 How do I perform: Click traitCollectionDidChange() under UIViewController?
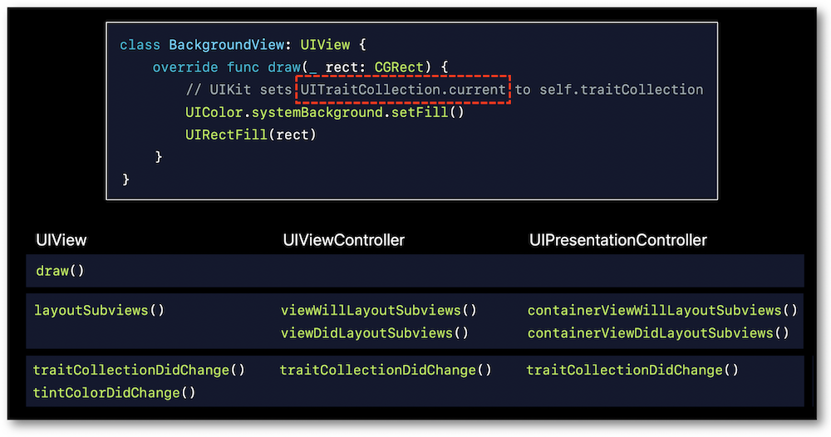386,370
